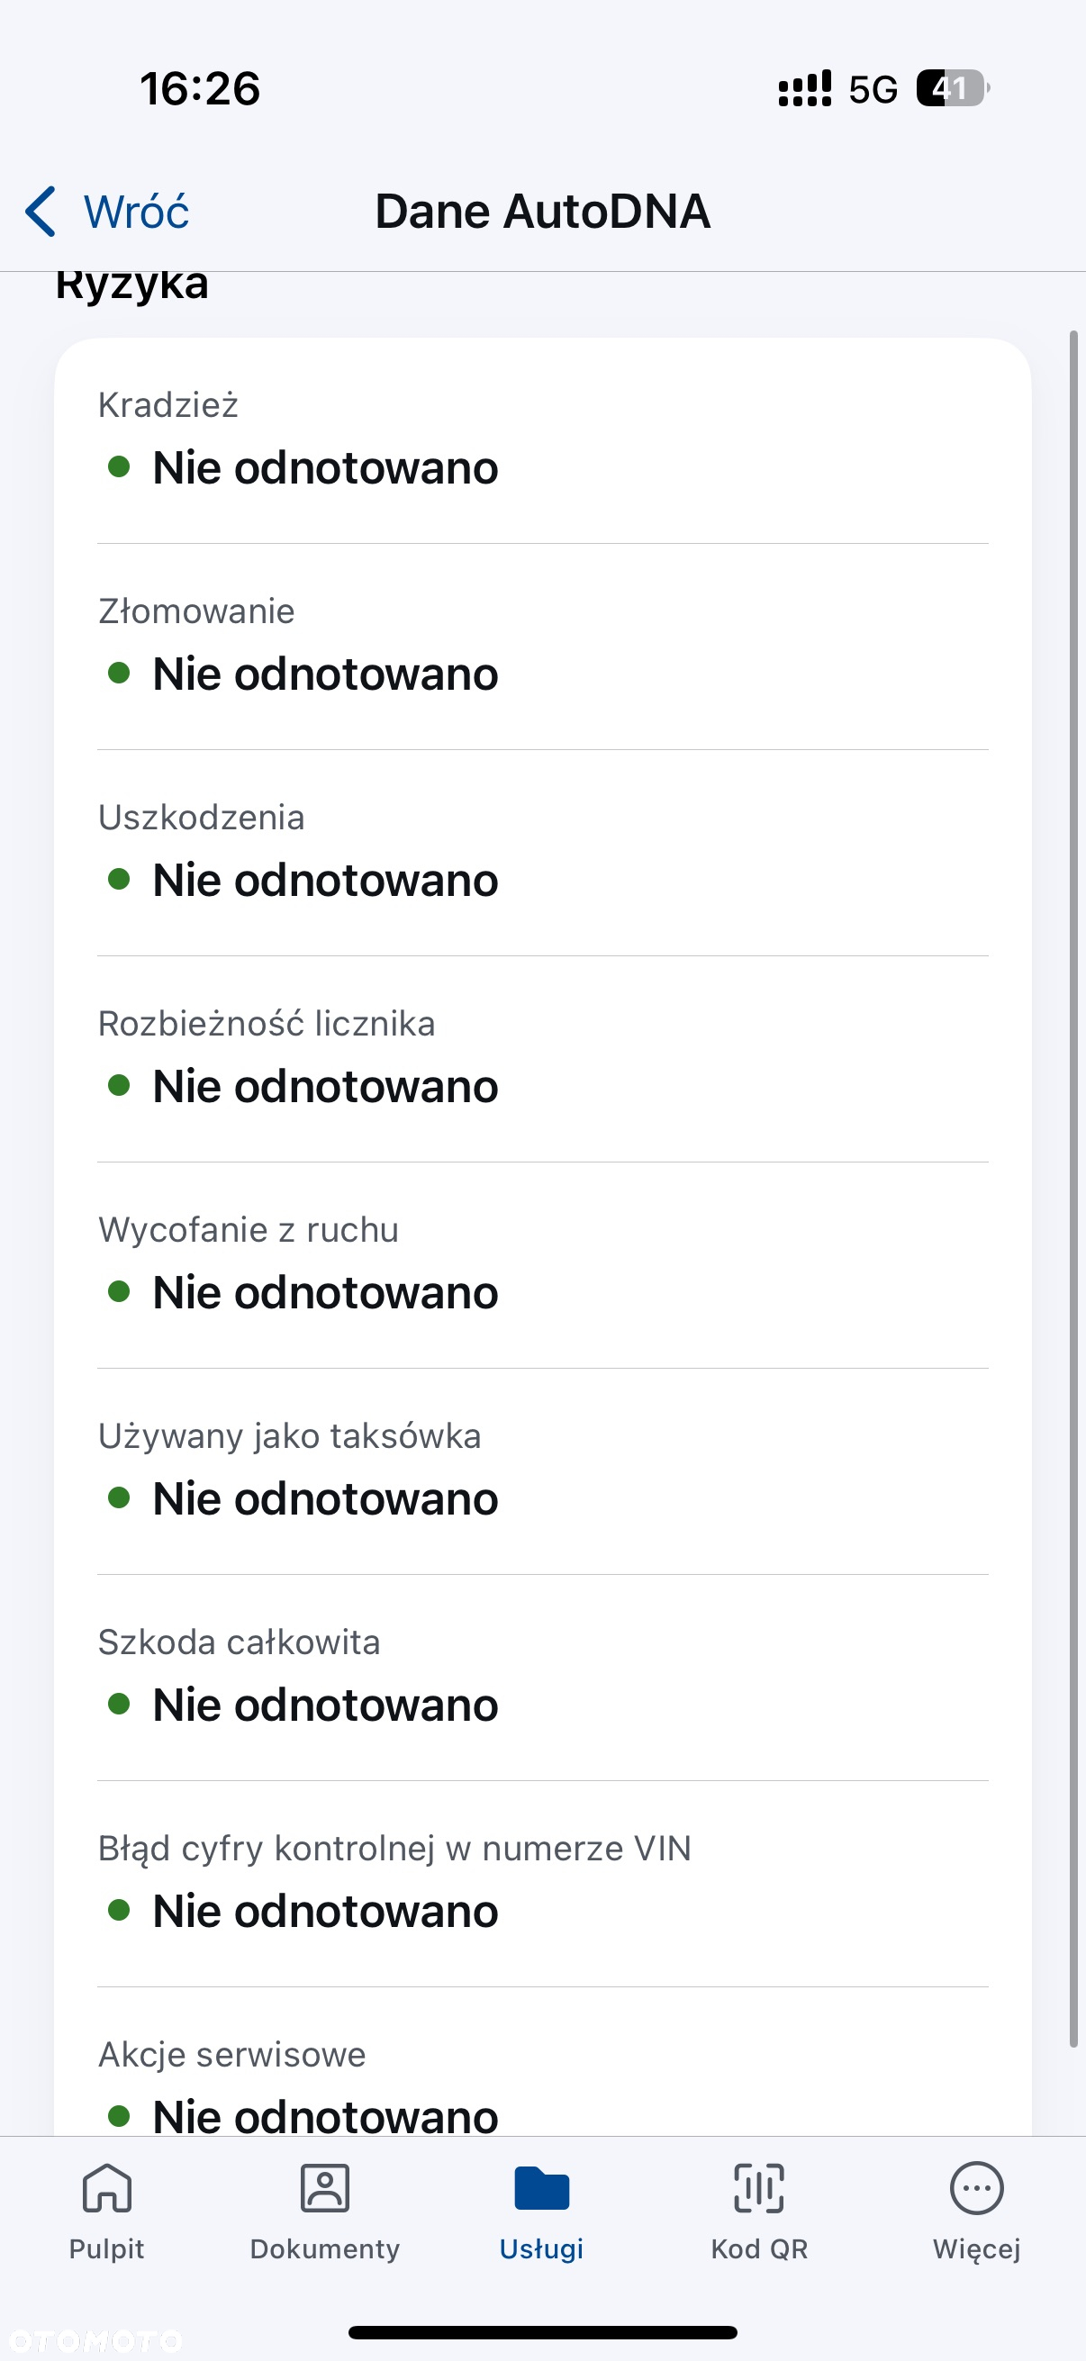
Task: Select the Usługi folder icon
Action: [541, 2189]
